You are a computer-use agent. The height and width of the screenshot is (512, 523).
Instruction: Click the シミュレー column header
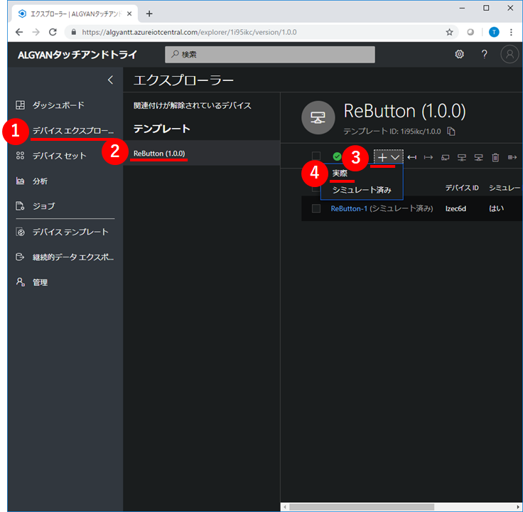point(505,188)
